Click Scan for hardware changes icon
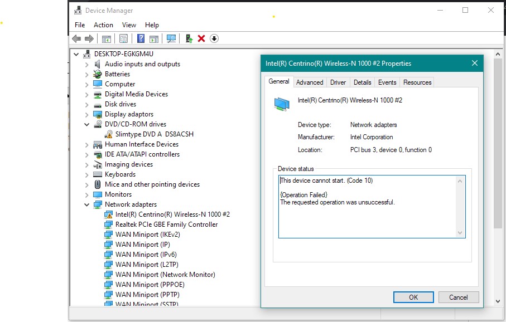Viewport: 506px width, 322px height. click(171, 38)
